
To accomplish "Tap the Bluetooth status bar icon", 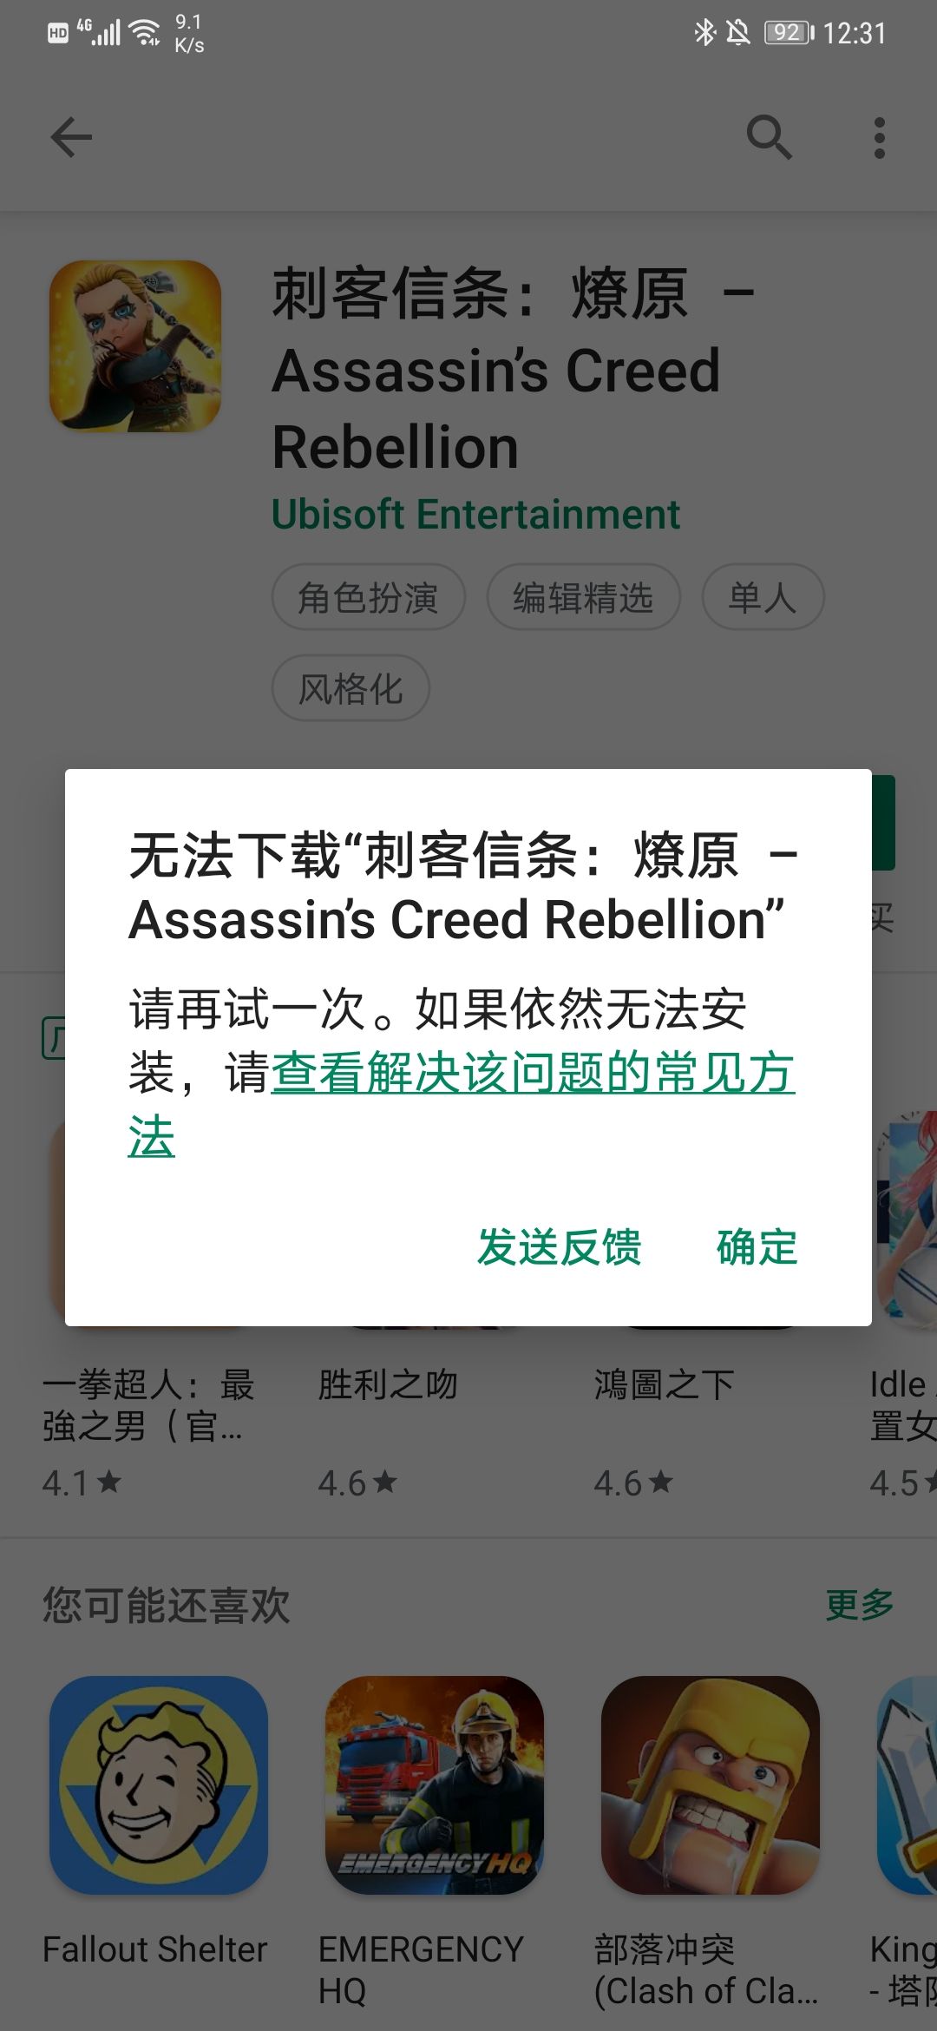I will 704,33.
